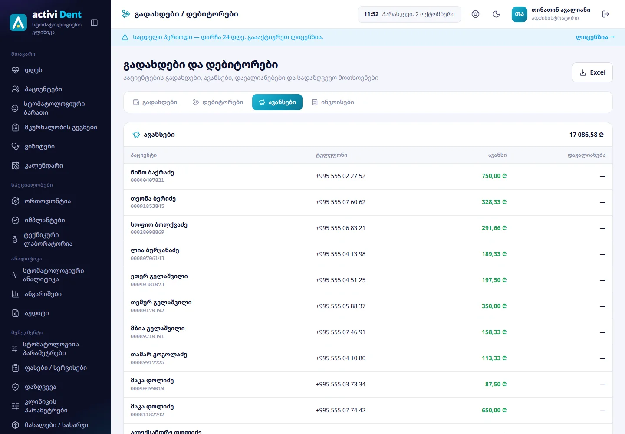Follow the ლიცენზია link
625x434 pixels.
tap(595, 37)
